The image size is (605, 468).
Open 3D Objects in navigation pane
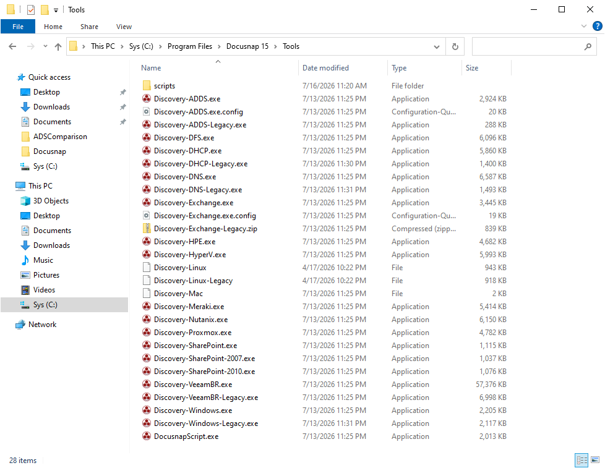pos(51,201)
